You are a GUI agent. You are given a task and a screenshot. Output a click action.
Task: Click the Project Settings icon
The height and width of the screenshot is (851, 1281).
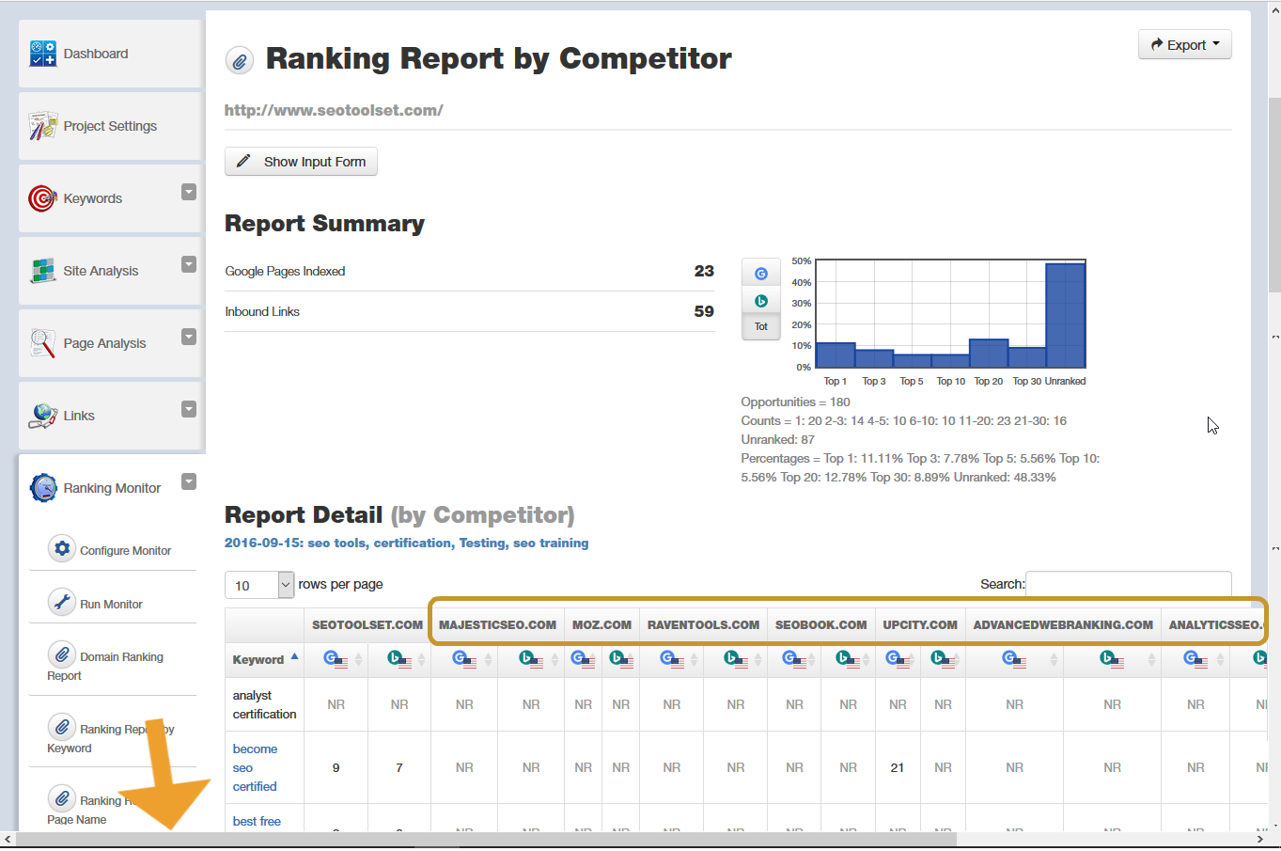coord(42,126)
